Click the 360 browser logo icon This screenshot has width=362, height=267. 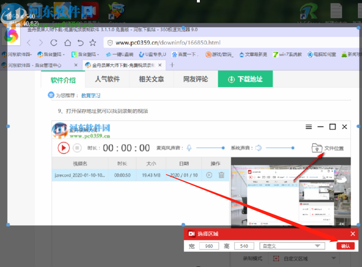(x=11, y=36)
